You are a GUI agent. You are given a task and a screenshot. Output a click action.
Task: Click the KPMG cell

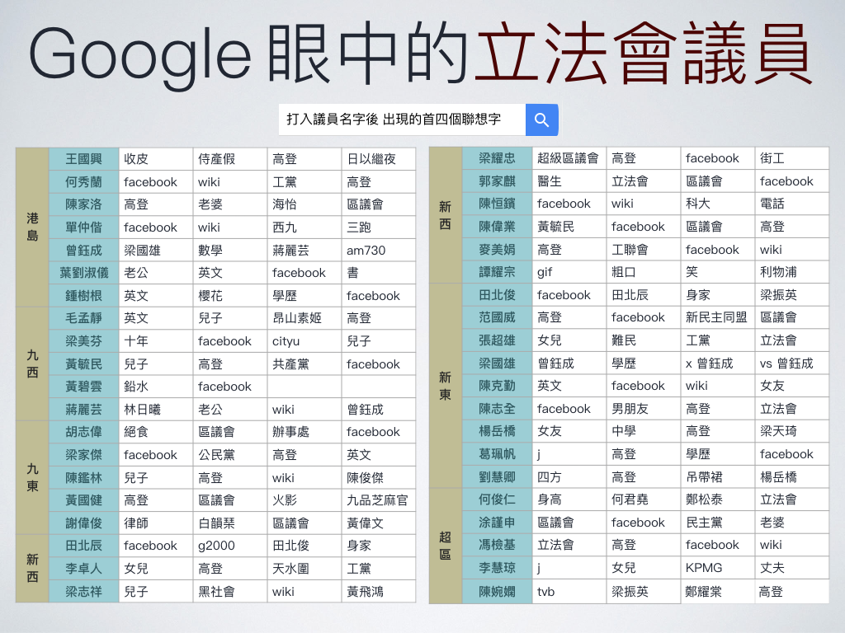pos(717,568)
